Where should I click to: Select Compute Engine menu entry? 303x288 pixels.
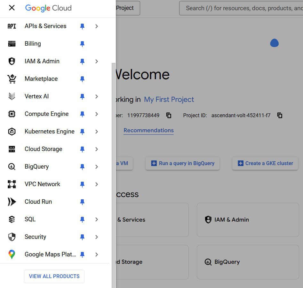coord(47,114)
